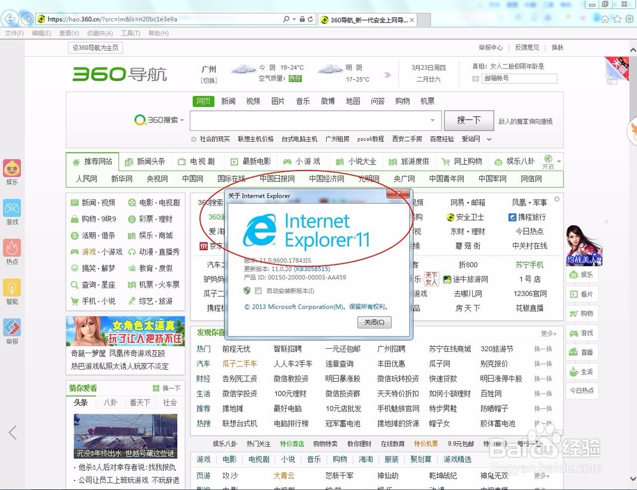
Task: Open the right sidebar 生活 button
Action: [x=582, y=372]
